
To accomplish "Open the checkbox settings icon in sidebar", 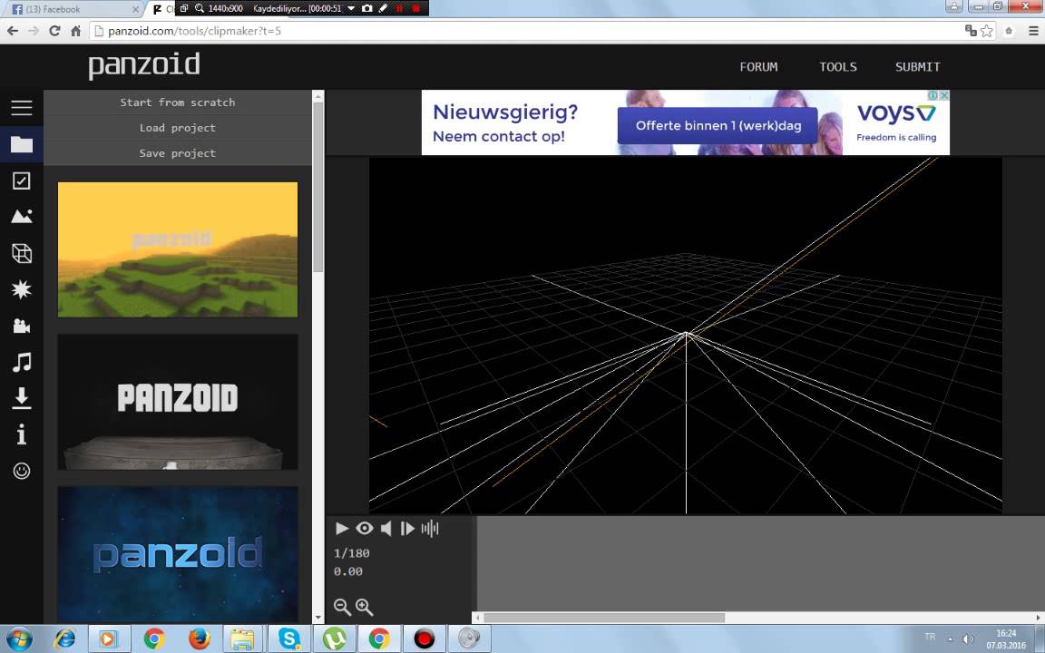I will coord(22,180).
